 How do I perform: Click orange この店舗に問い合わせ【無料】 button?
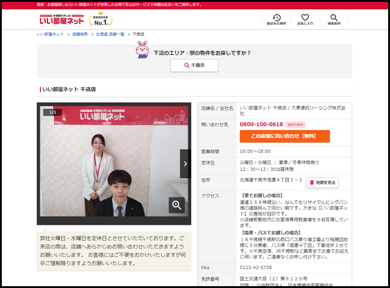pyautogui.click(x=285, y=136)
